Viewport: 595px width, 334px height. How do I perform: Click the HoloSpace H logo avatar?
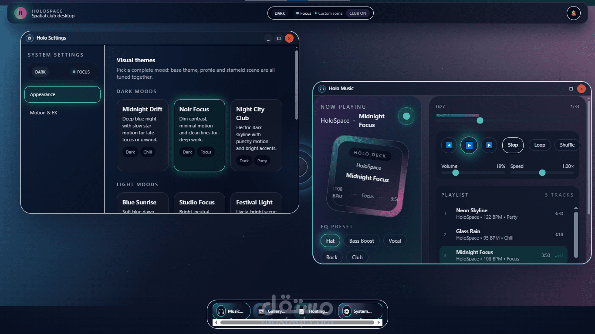click(x=20, y=13)
